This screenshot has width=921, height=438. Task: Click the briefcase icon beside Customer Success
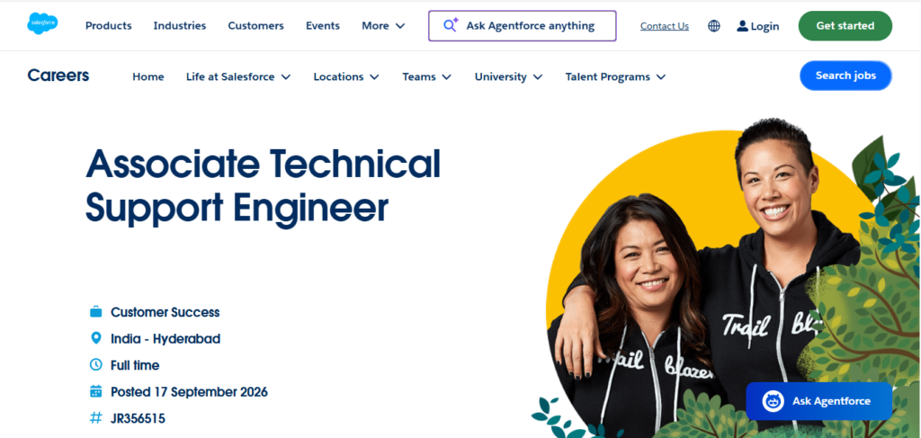95,312
